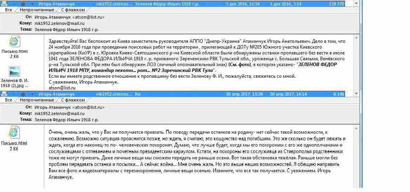Viewport: 410px width, 192px height.
Task: Toggle the flag marker on the Re: message row
Action: [x=32, y=94]
